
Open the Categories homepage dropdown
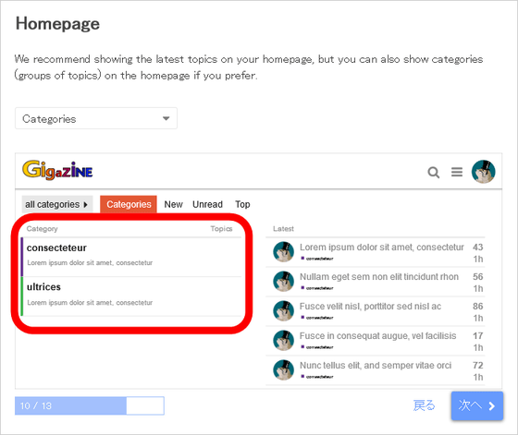tap(96, 118)
